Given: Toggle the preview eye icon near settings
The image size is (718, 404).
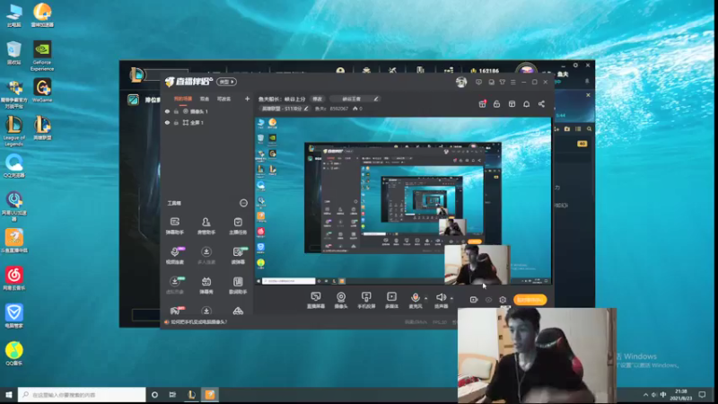Looking at the screenshot, I should [x=488, y=300].
